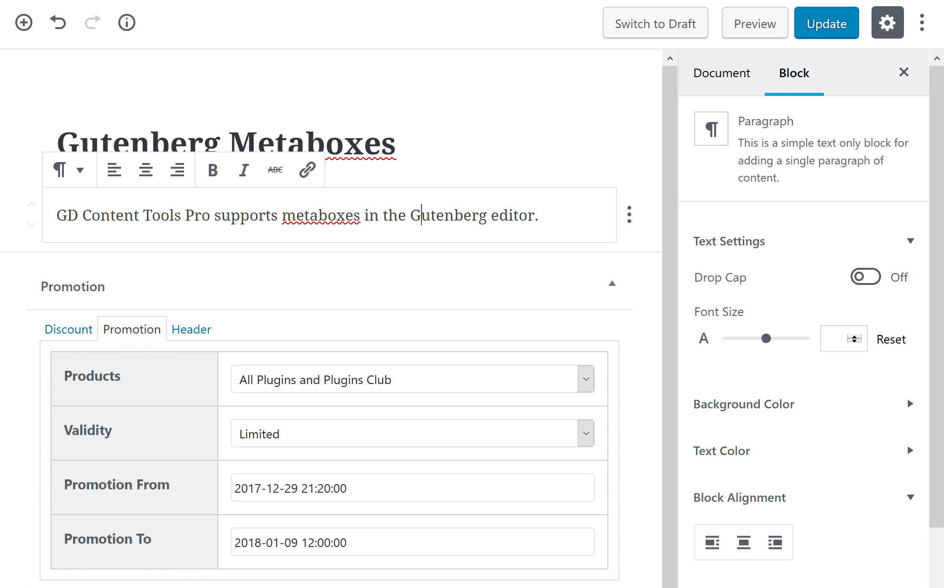Viewport: 944px width, 588px height.
Task: Set block alignment to right
Action: coord(775,542)
